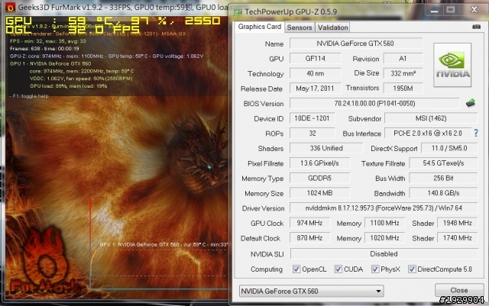
Task: Click the Default Clock shader value 1740 MHz
Action: point(458,238)
